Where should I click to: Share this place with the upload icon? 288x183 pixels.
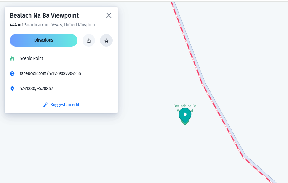[x=89, y=40]
